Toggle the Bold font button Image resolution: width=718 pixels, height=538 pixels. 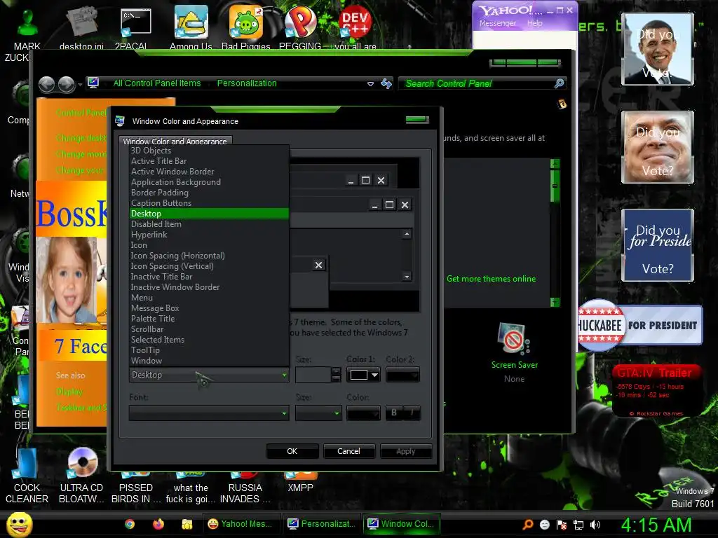(394, 413)
